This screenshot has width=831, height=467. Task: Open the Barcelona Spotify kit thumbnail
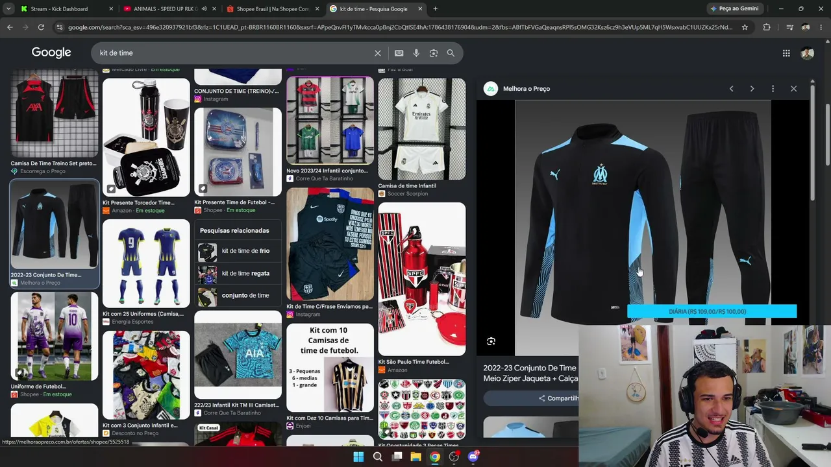[x=330, y=245]
